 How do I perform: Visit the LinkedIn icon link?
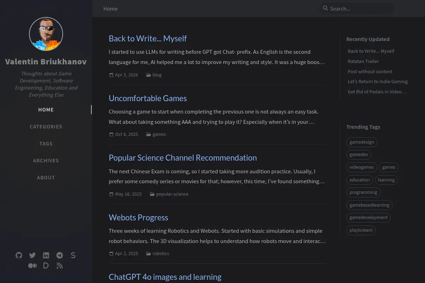[x=46, y=255]
